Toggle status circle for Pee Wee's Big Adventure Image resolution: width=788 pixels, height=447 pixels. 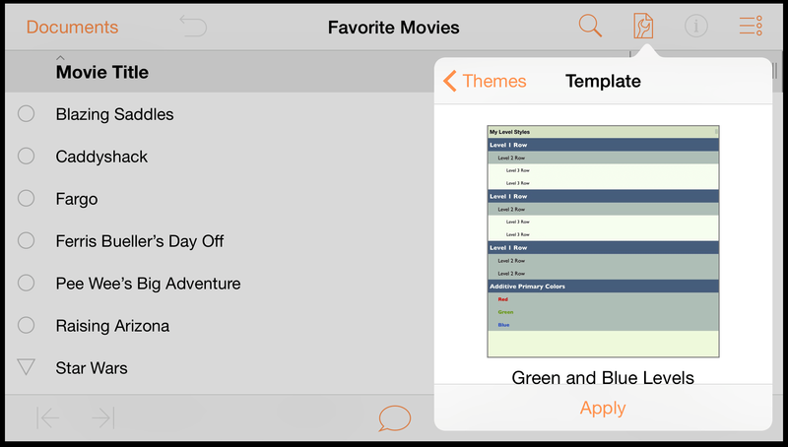click(x=27, y=283)
